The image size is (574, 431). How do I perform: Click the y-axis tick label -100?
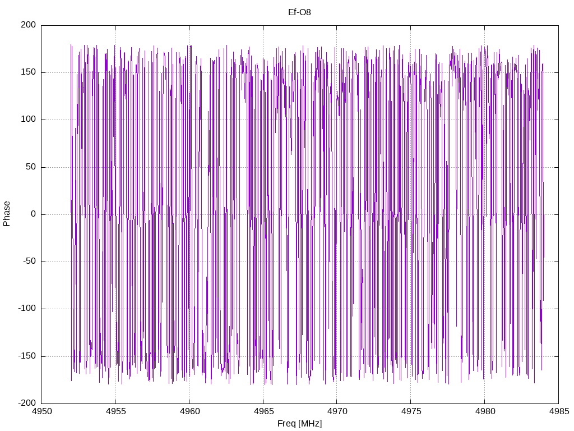27,309
